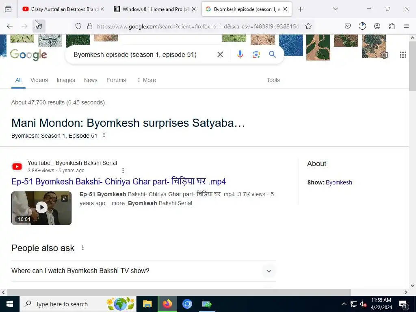416x312 pixels.
Task: Close the Byomkesh episode tab
Action: pyautogui.click(x=285, y=9)
